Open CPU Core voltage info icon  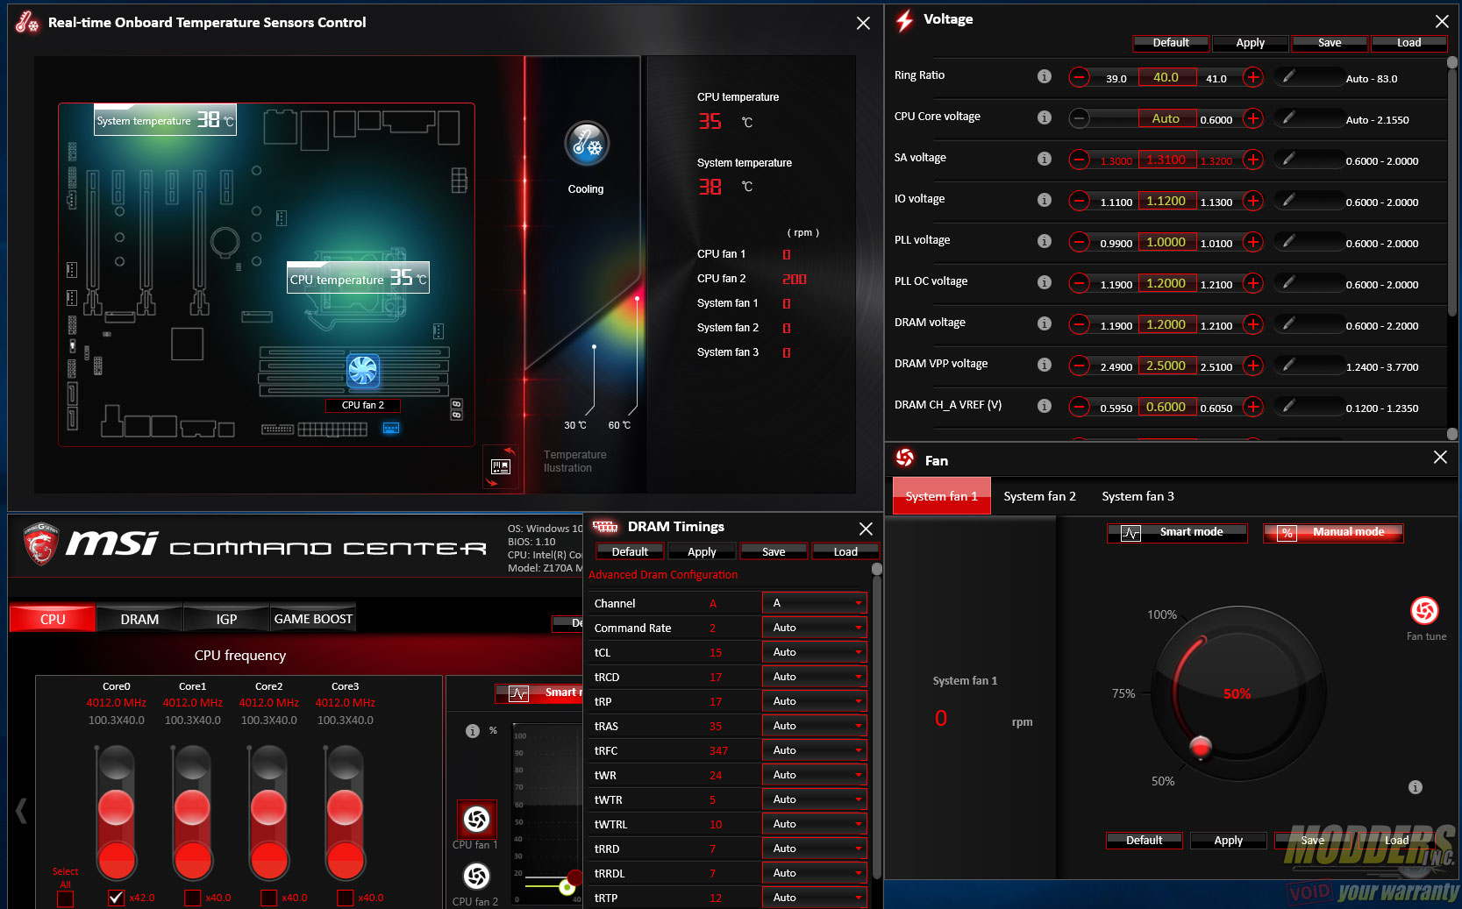(x=1044, y=117)
